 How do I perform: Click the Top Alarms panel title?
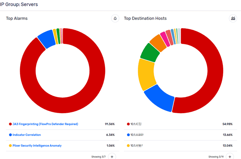click(x=17, y=18)
